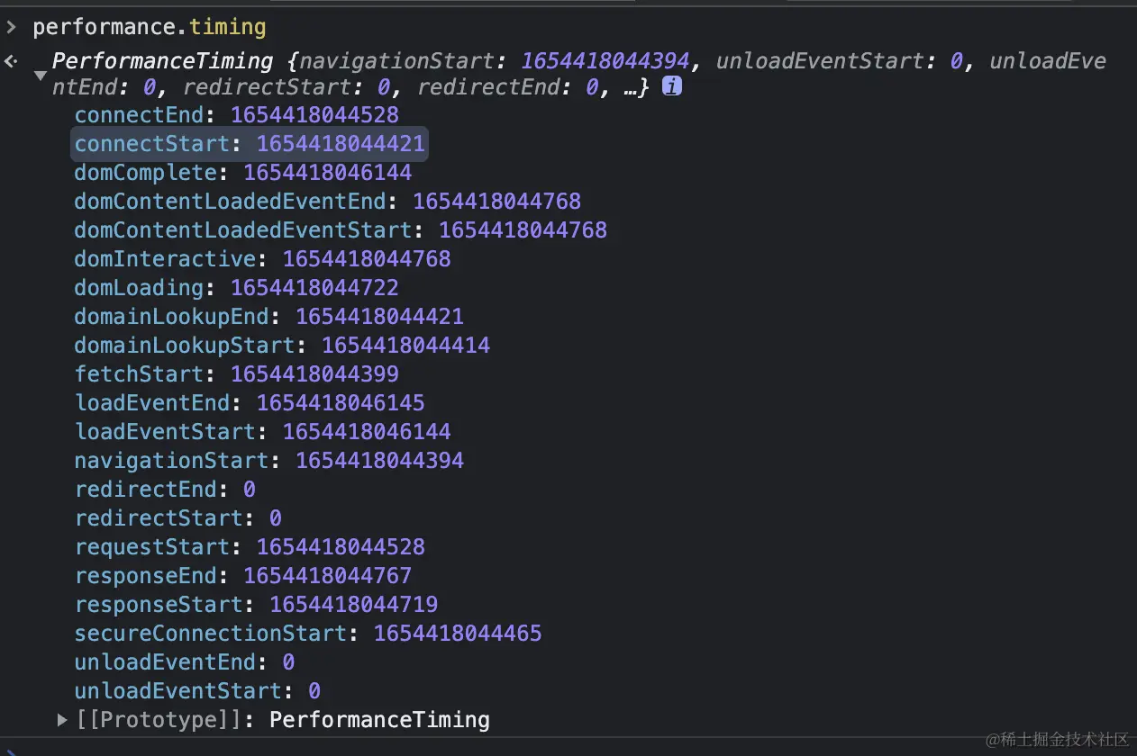
Task: Click the value 1654418044719 of responseStart
Action: coord(354,605)
